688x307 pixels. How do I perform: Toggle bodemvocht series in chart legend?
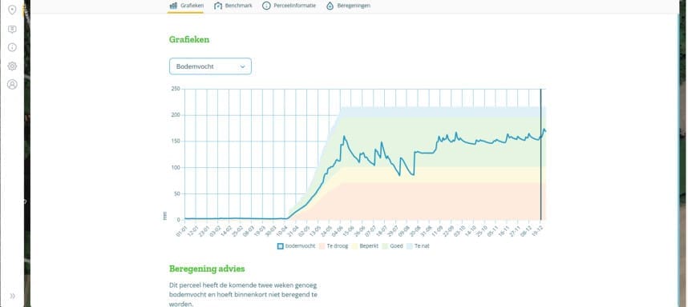pyautogui.click(x=296, y=245)
